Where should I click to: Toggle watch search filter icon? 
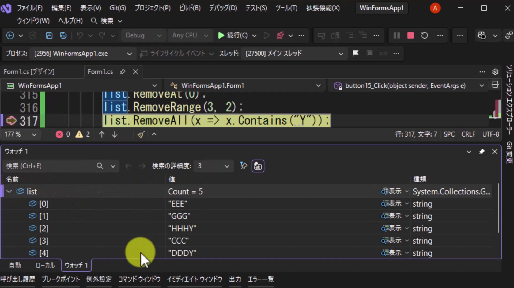243,166
